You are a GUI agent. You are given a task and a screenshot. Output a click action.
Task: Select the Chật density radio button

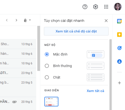click(47, 77)
